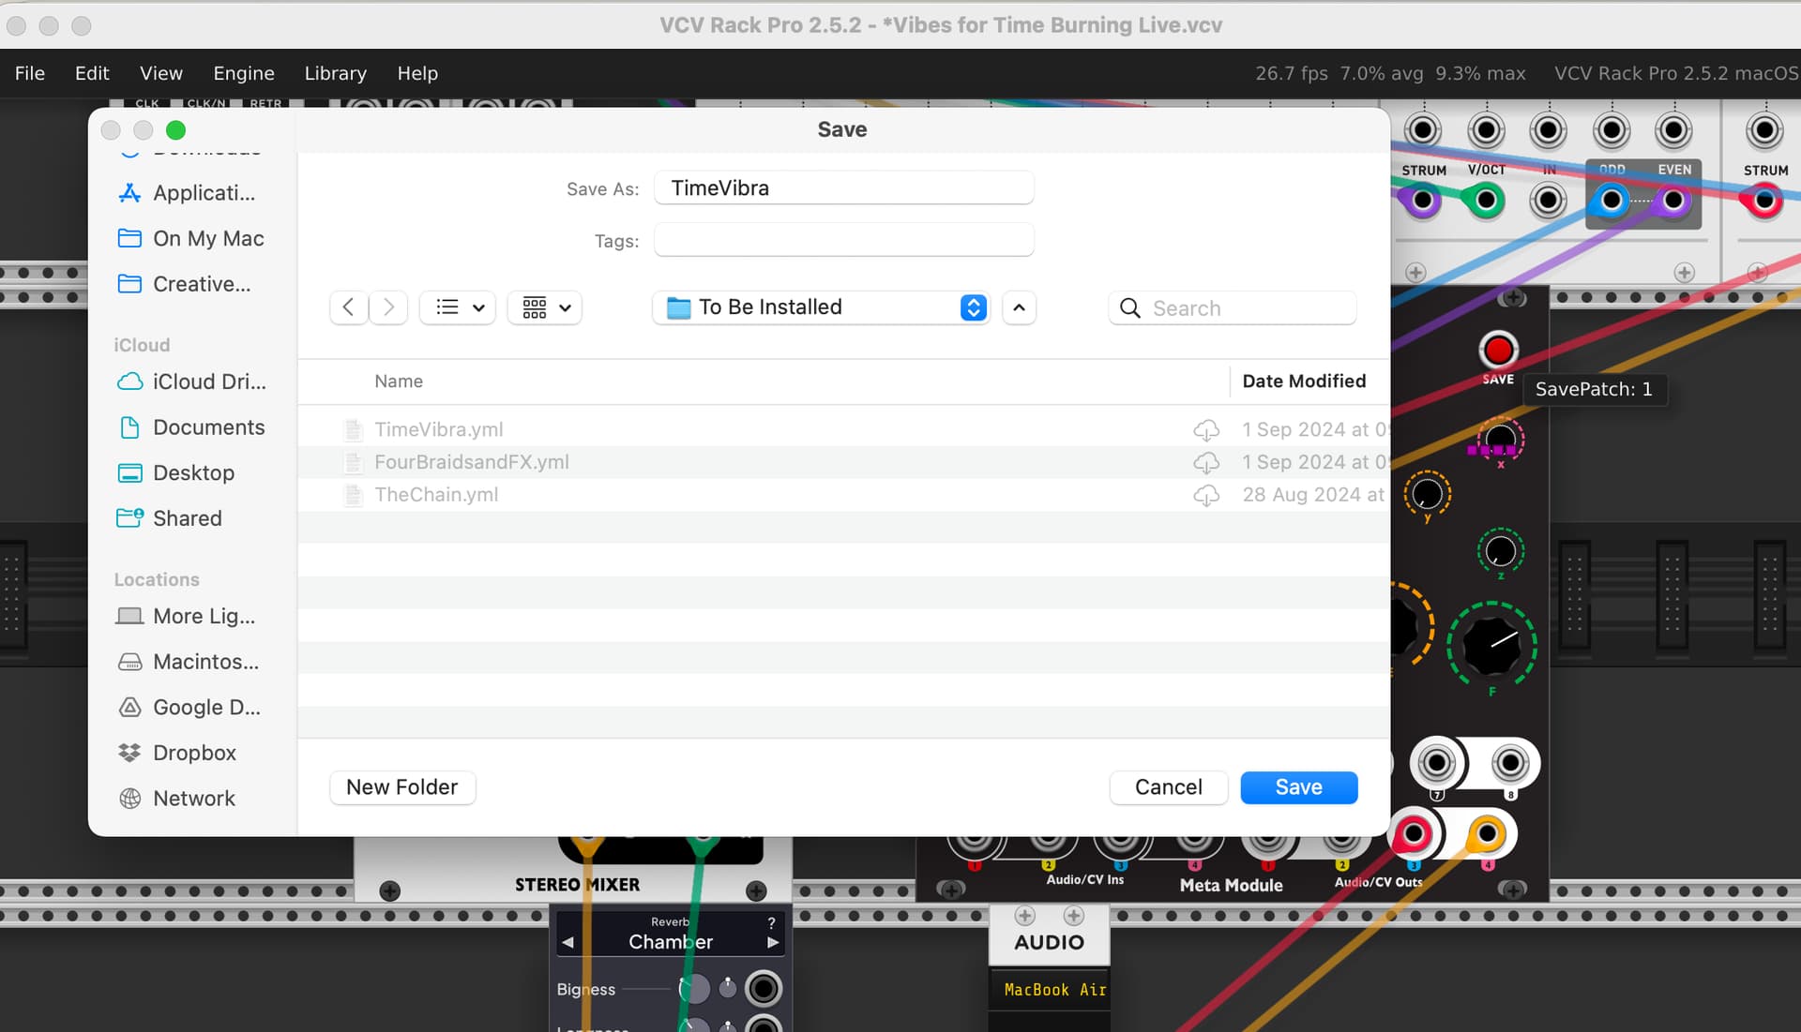The image size is (1801, 1032).
Task: Go back with the left chevron button
Action: coord(348,307)
